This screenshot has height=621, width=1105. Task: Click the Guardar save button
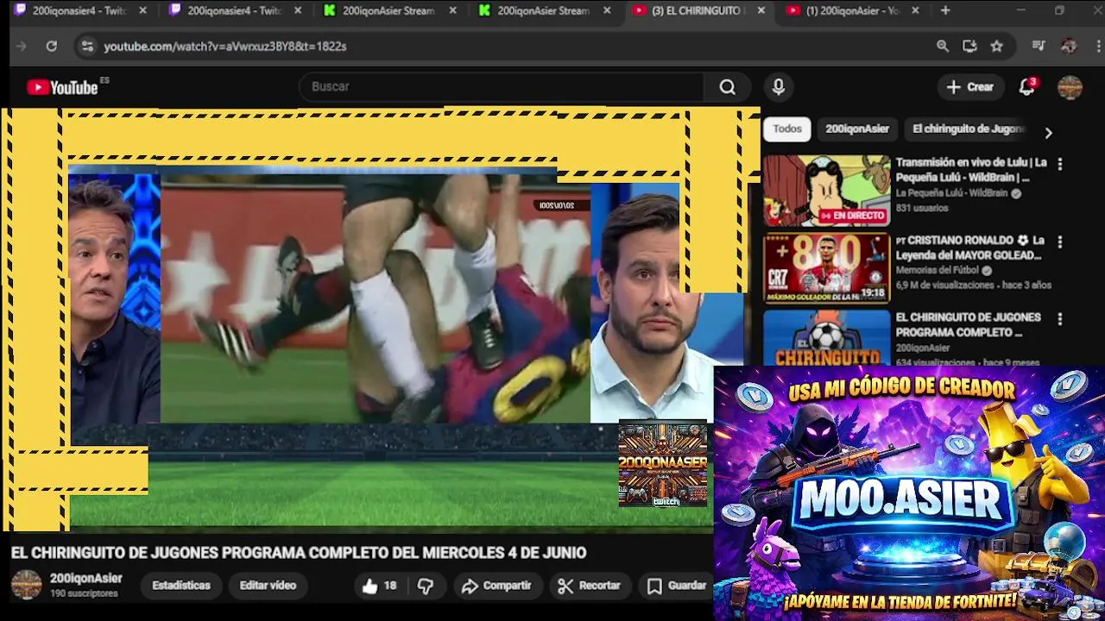coord(678,586)
